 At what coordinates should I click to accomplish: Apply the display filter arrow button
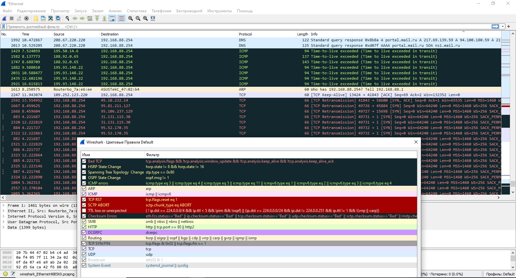tap(495, 26)
